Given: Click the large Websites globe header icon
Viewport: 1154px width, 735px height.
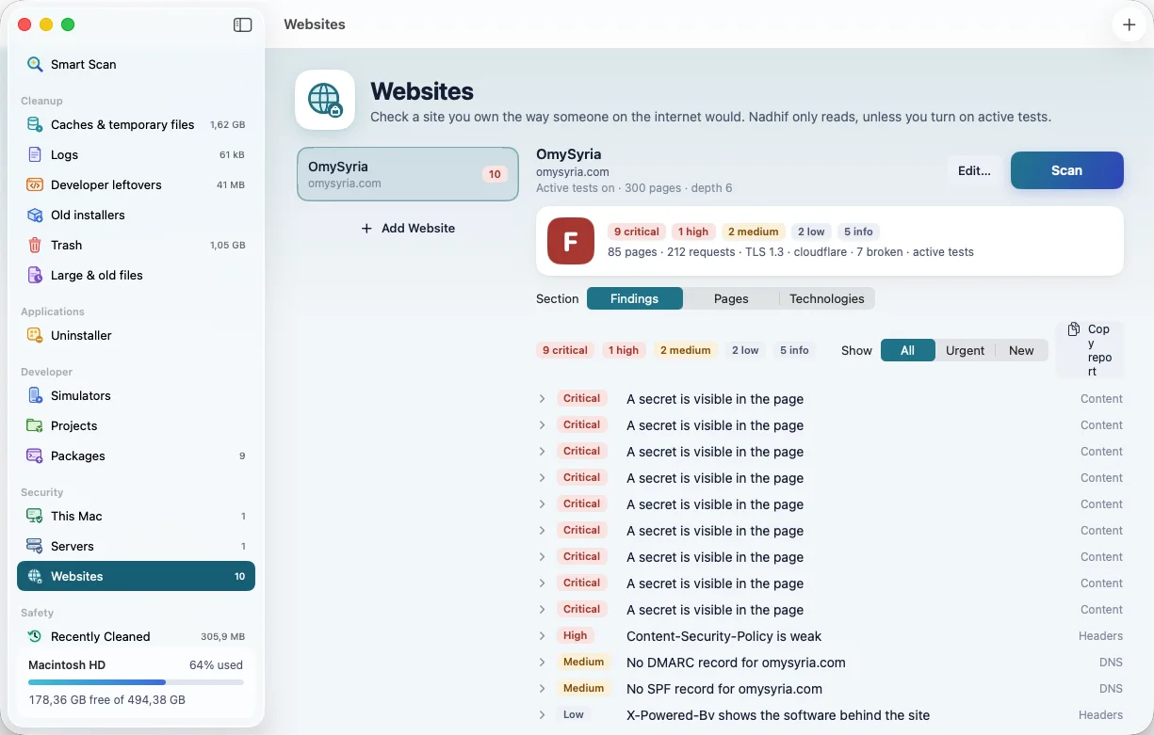Looking at the screenshot, I should coord(325,100).
